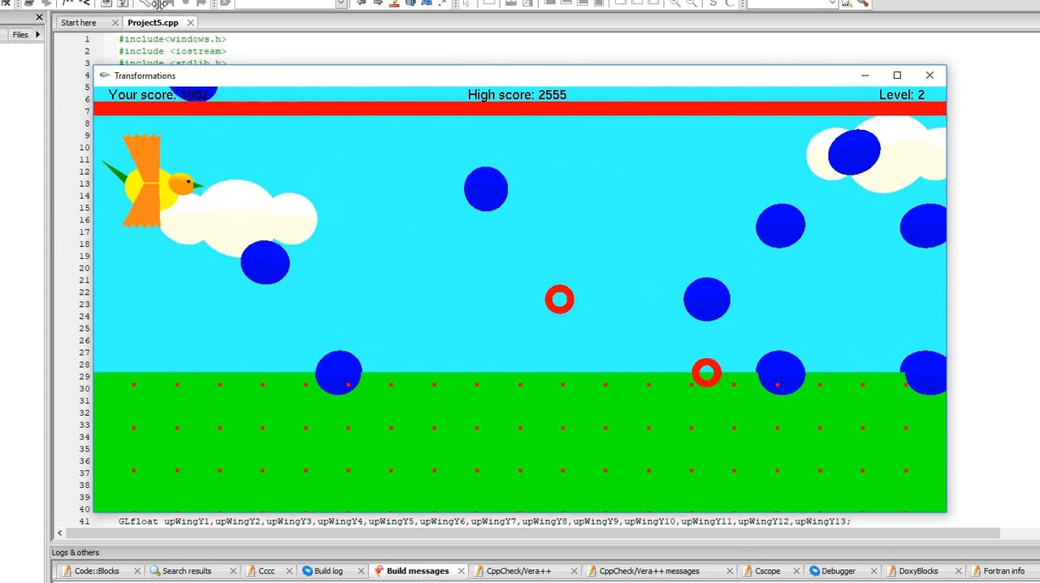Screen dimensions: 1040x583
Task: Close the Build log tab
Action: point(362,571)
